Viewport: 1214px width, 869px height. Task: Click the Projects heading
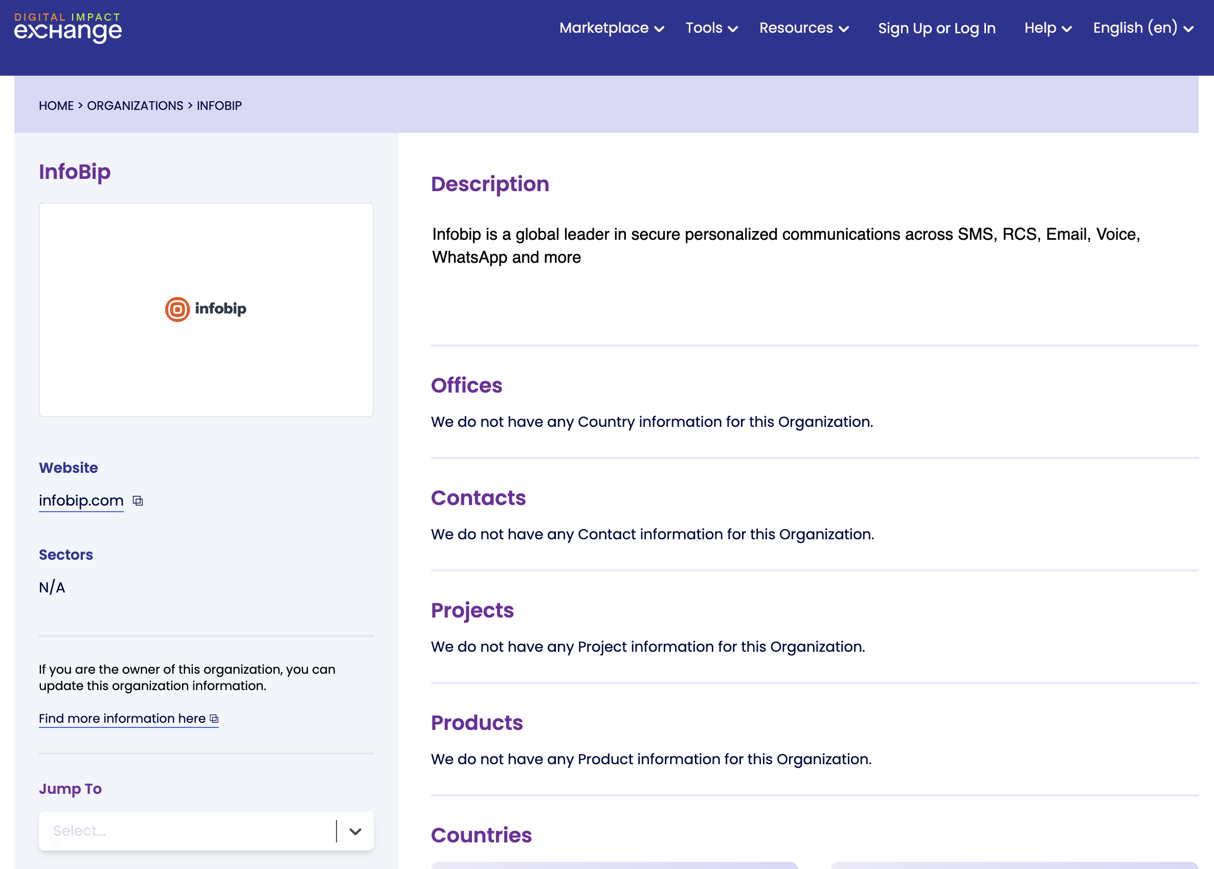(472, 610)
